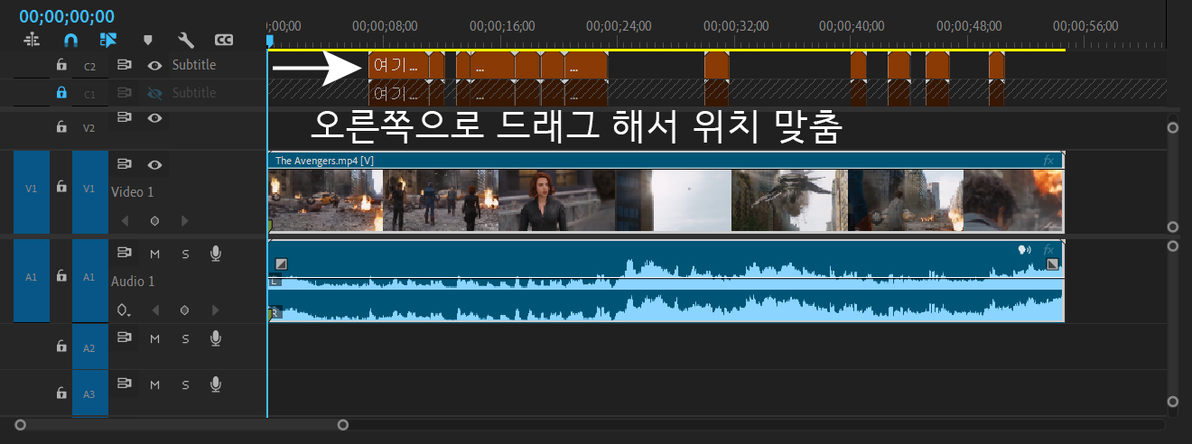Toggle sync lock on A2 track

click(x=125, y=338)
